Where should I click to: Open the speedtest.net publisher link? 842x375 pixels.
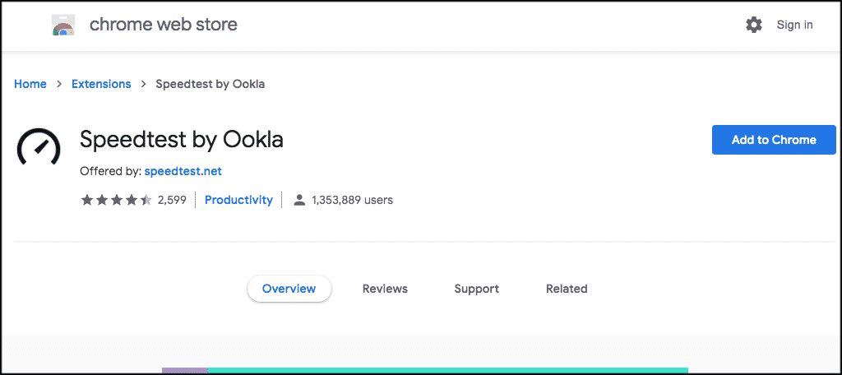(183, 171)
